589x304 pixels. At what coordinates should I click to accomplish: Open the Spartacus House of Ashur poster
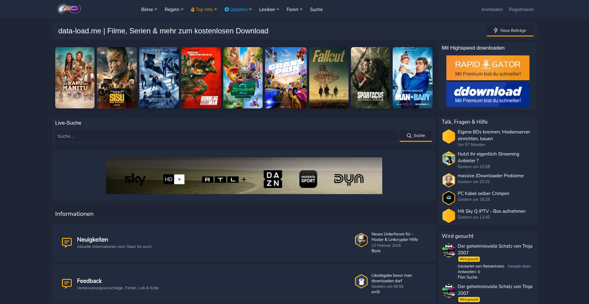pos(371,78)
